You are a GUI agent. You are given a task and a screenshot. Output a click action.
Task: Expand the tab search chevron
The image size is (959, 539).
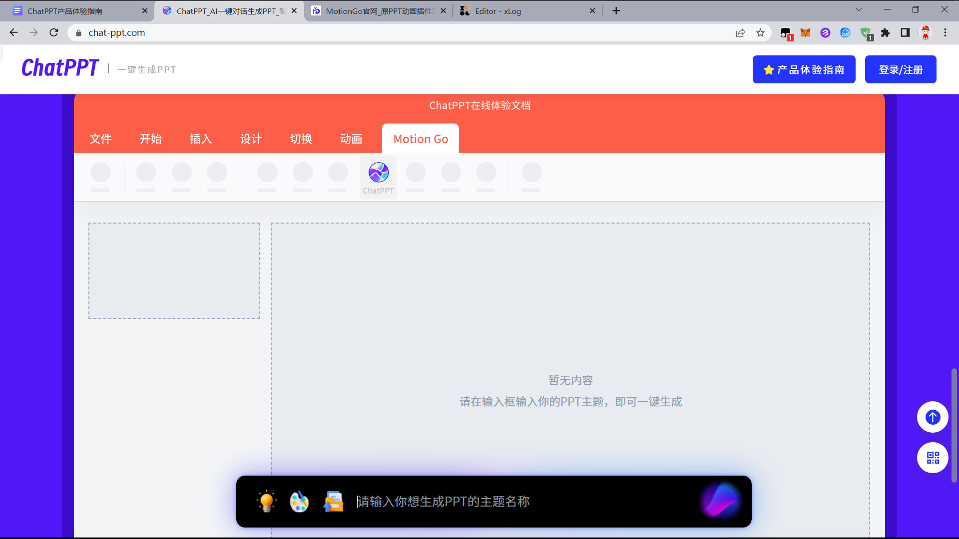(859, 9)
